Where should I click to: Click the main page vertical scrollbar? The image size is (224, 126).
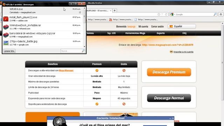point(223,63)
